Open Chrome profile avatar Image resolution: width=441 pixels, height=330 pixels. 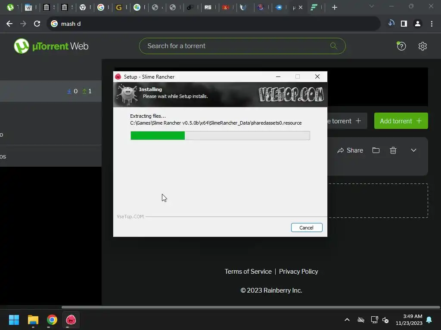tap(418, 24)
